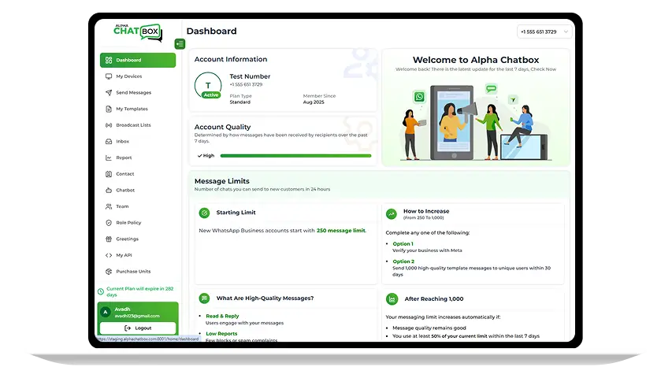The image size is (672, 378).
Task: Click the Account Quality High progress bar
Action: pyautogui.click(x=295, y=156)
